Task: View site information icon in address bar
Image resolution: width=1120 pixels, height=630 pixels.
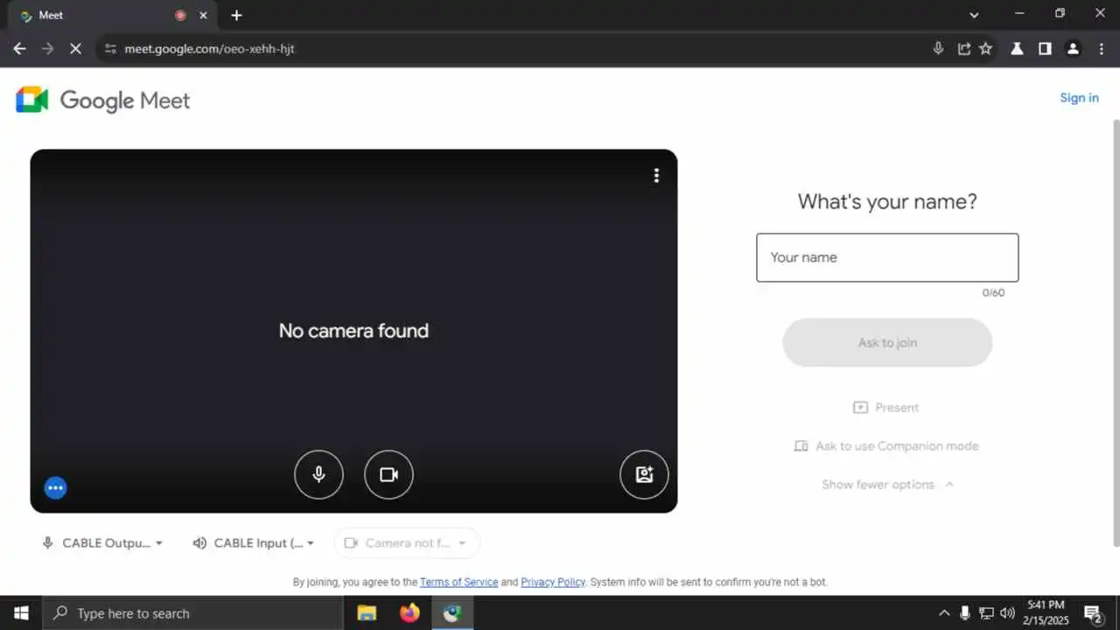Action: point(109,49)
